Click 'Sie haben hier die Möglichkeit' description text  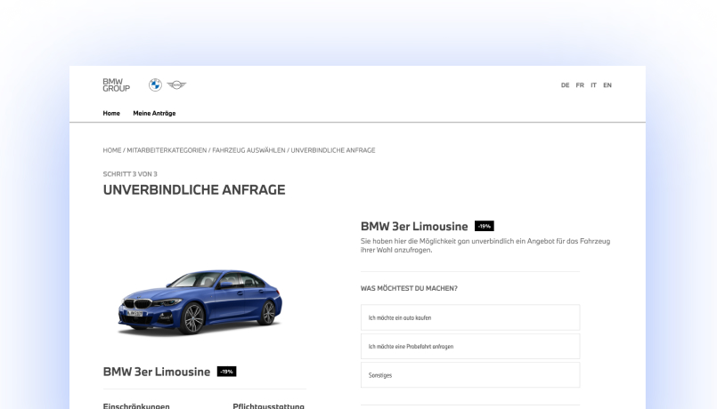pyautogui.click(x=485, y=245)
